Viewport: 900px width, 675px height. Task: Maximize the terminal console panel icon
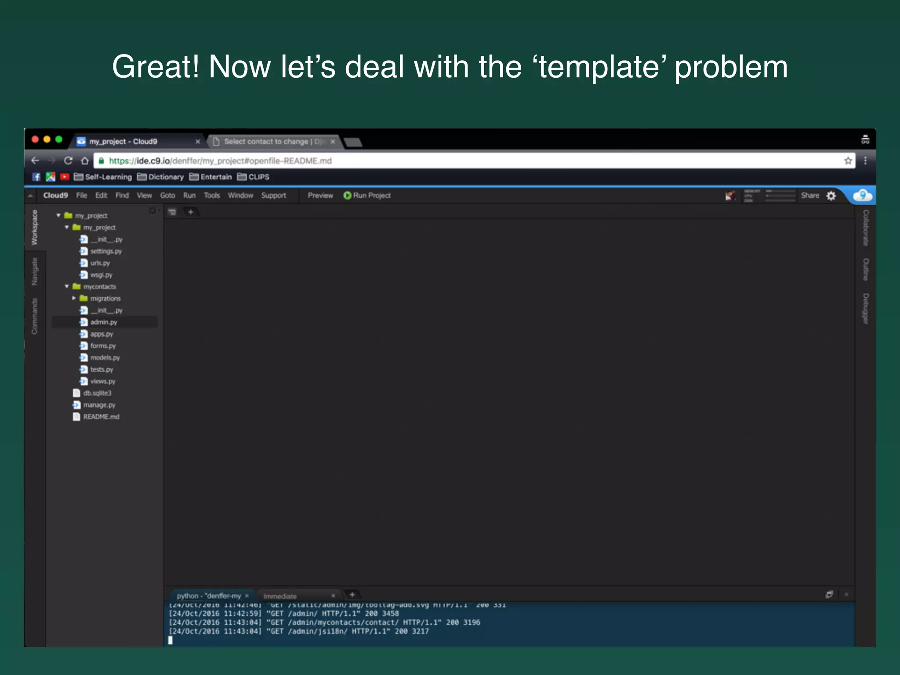[829, 595]
